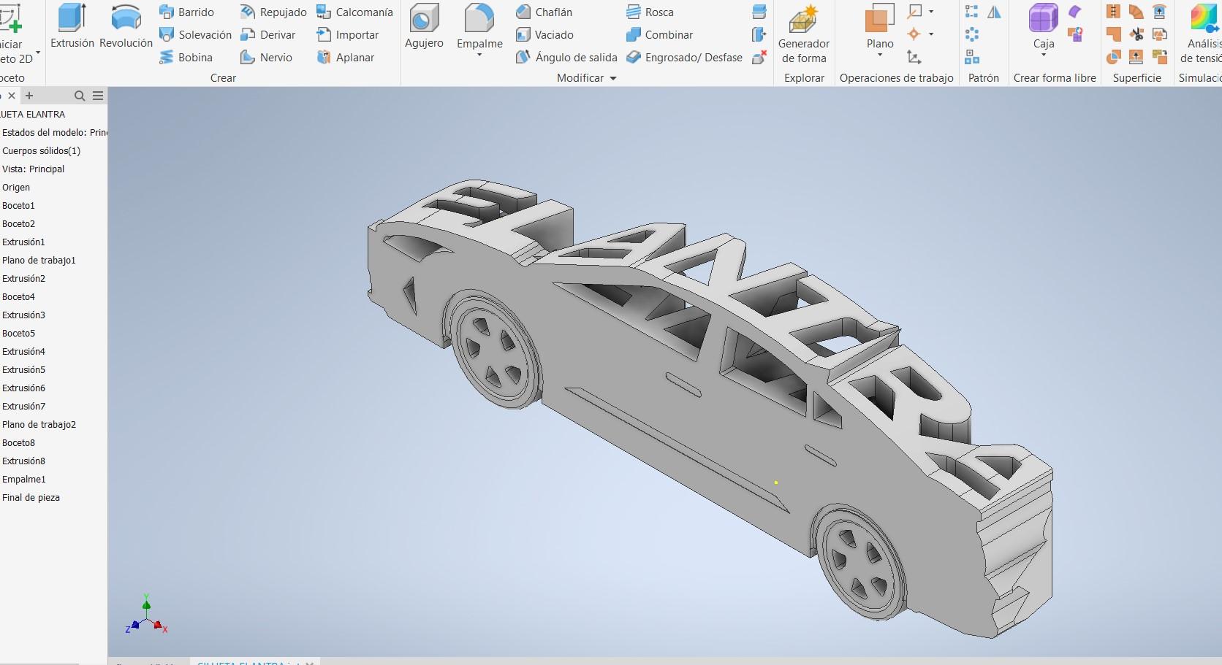1222x665 pixels.
Task: Pick the Repujado emboss tool
Action: coord(273,12)
